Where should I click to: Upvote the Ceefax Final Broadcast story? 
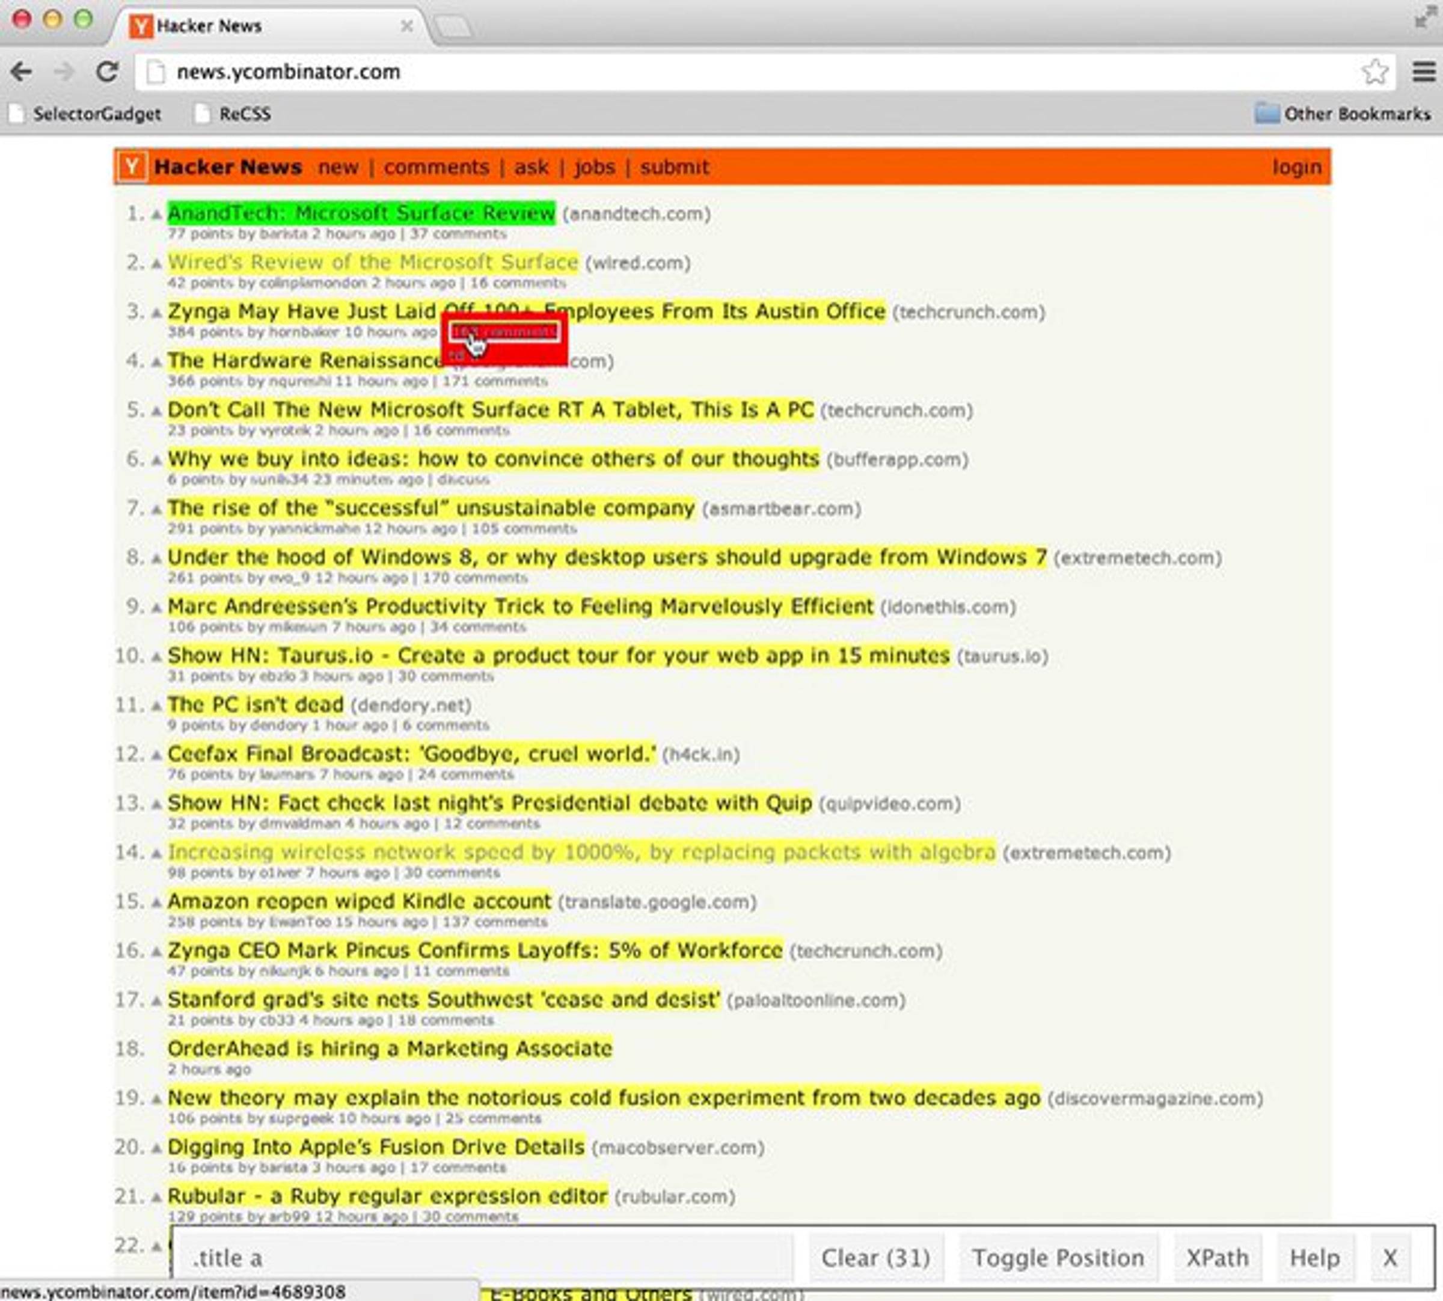[x=156, y=755]
